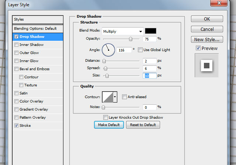Uncheck the Stroke checkbox
The width and height of the screenshot is (236, 165).
click(x=16, y=126)
